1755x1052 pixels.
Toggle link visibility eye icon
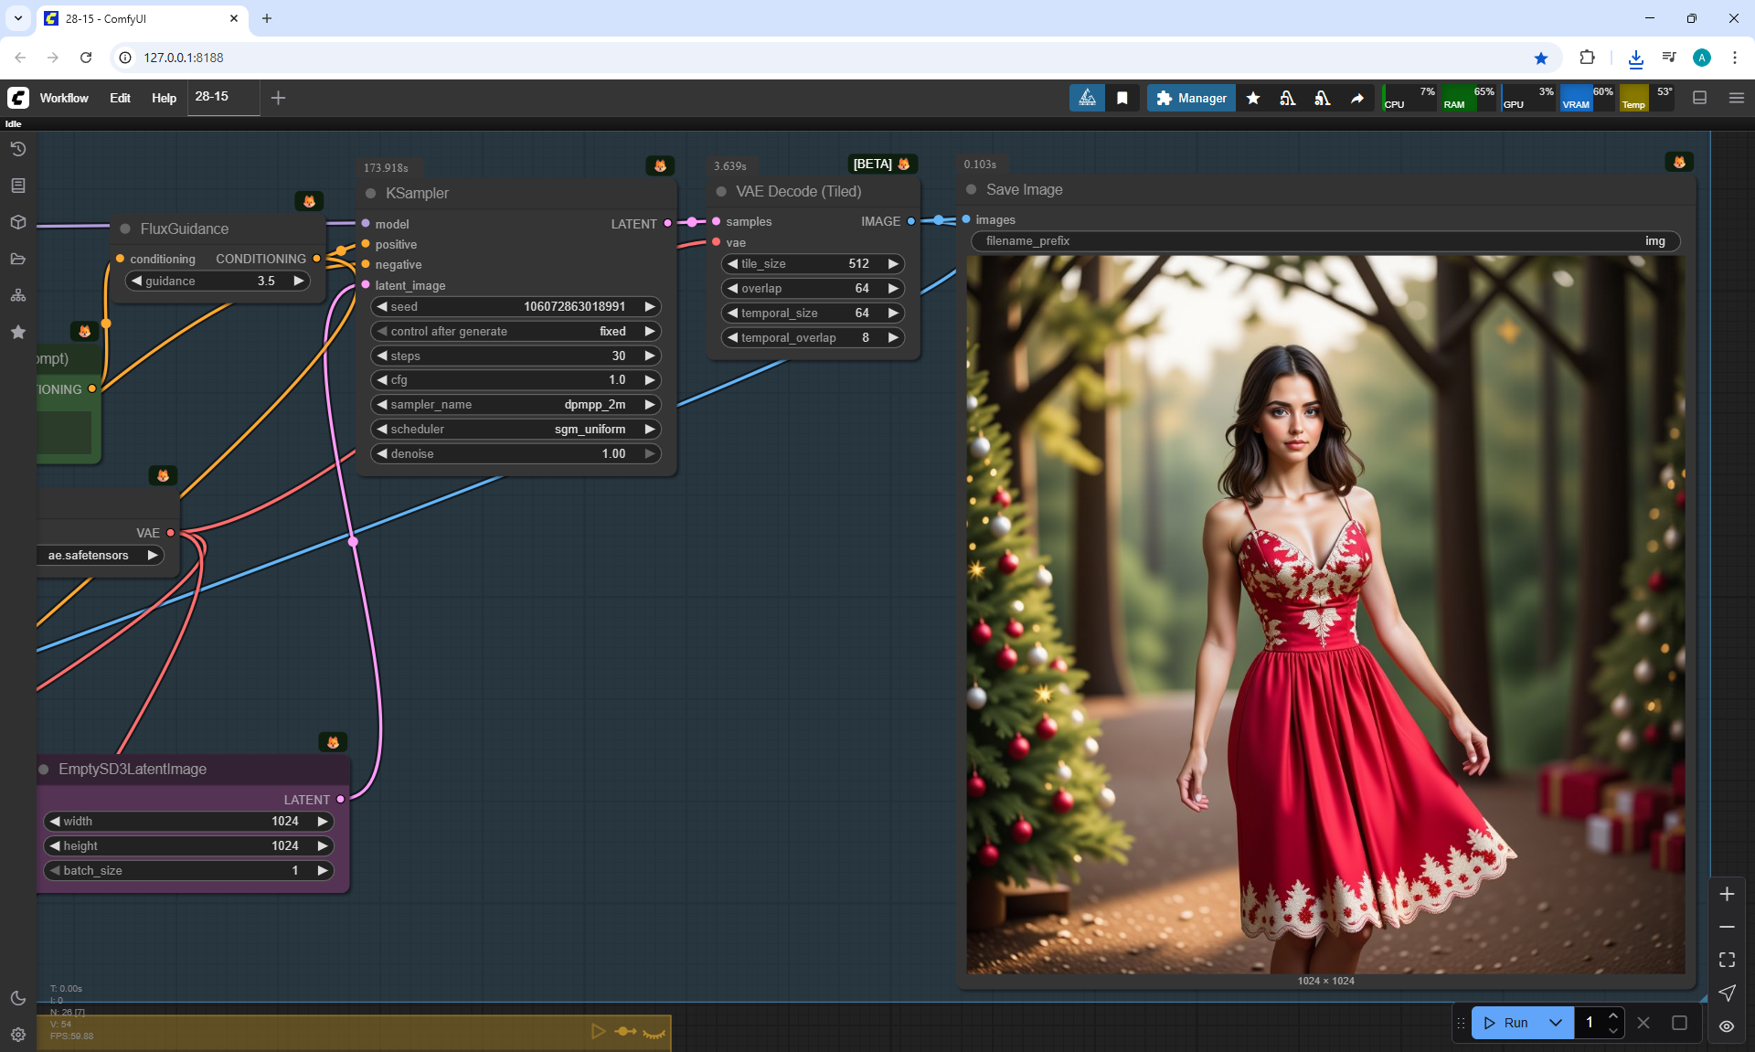(1727, 1025)
